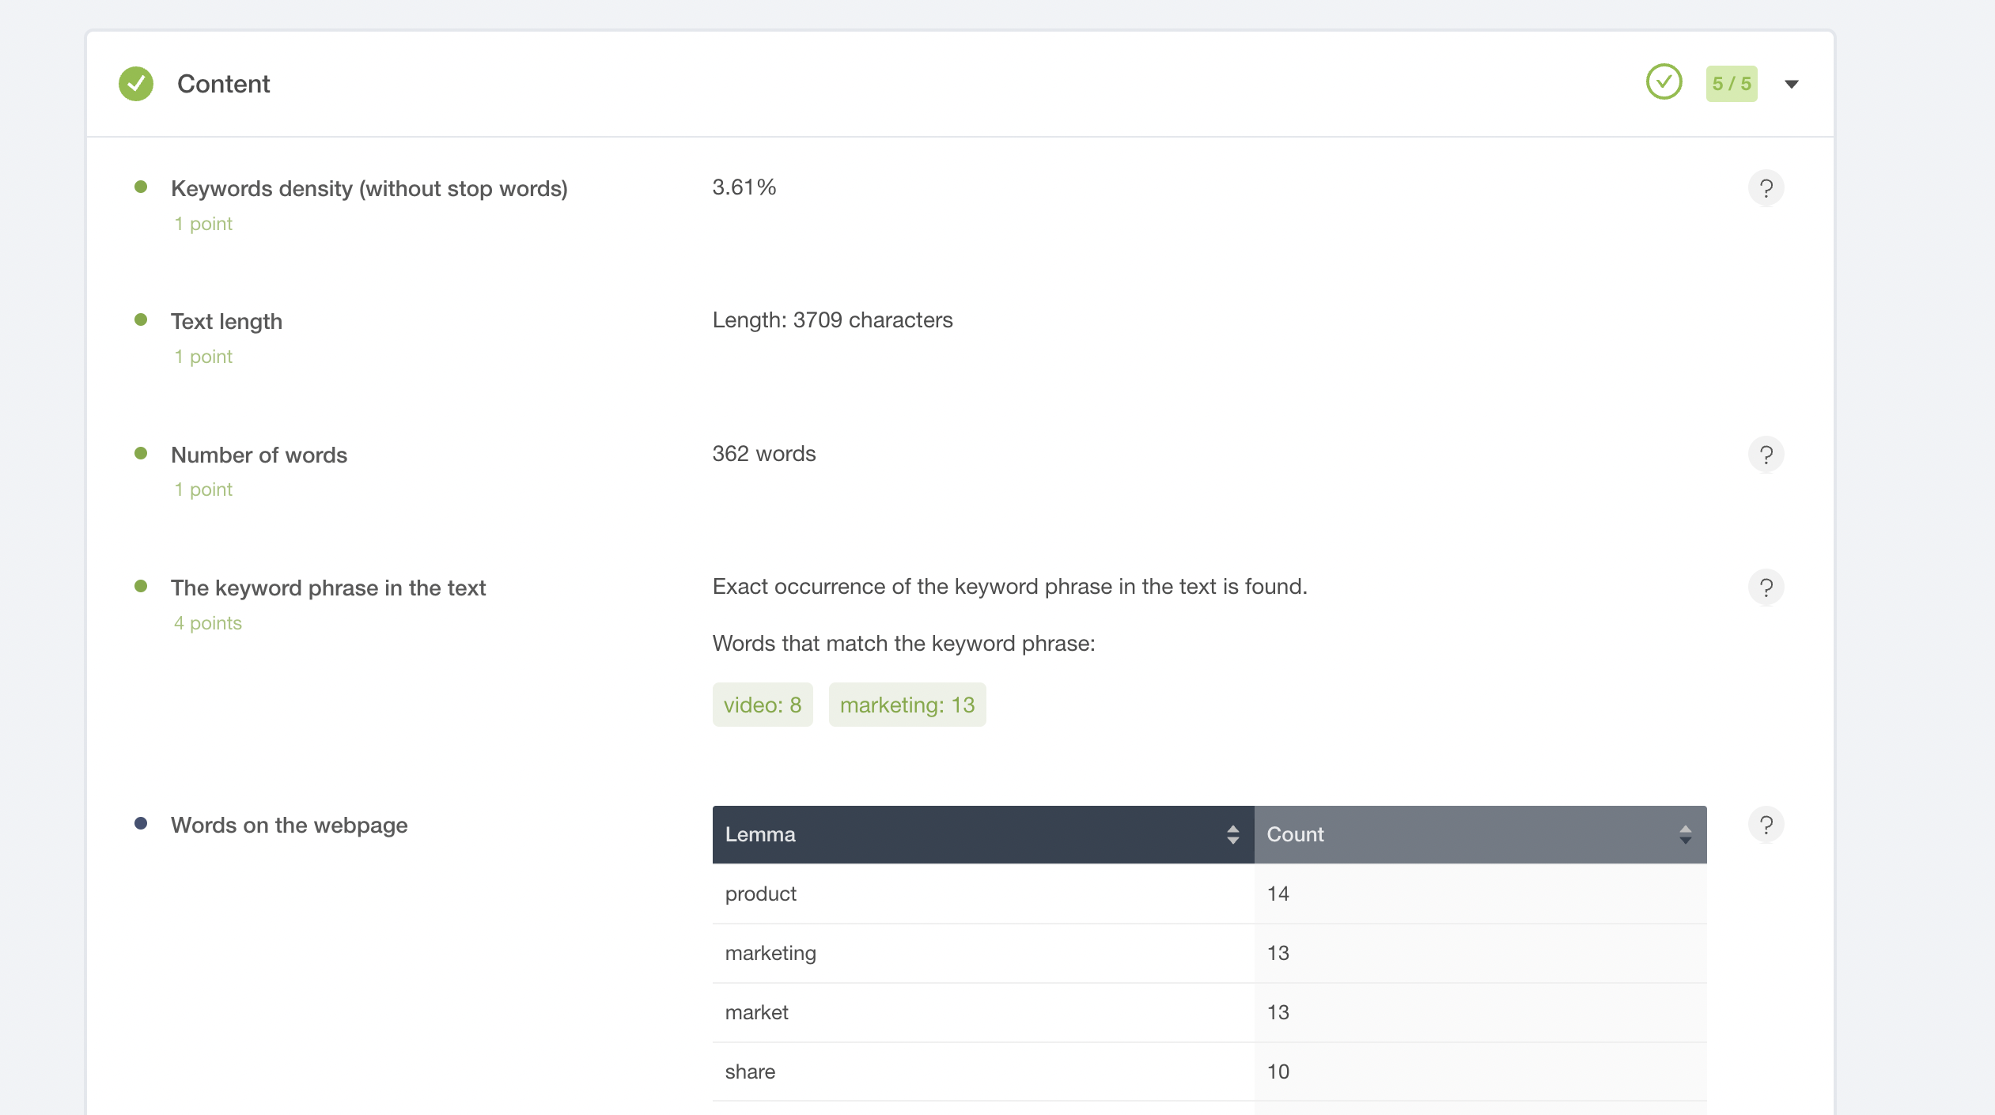Click the '4 points' score text

[x=208, y=623]
